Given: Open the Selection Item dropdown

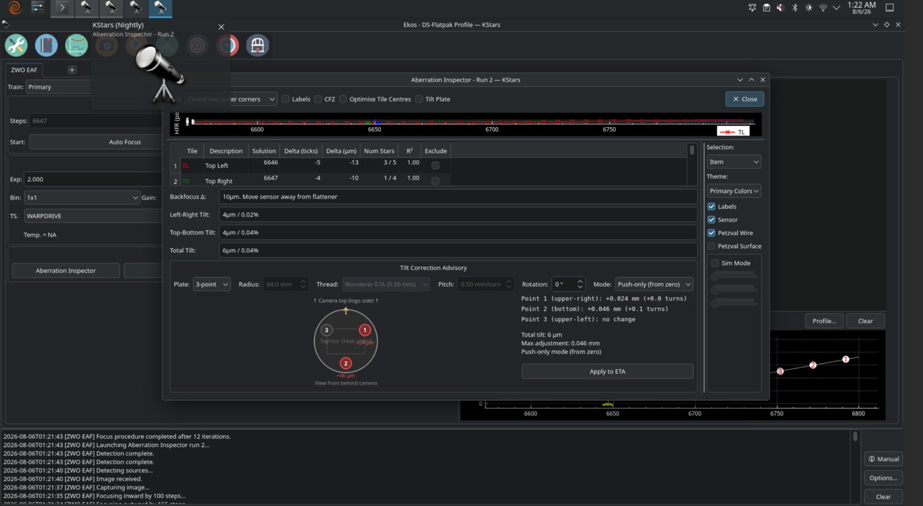Looking at the screenshot, I should [734, 162].
